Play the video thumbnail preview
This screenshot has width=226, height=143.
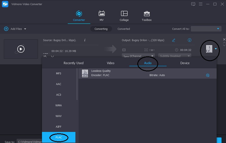21,49
